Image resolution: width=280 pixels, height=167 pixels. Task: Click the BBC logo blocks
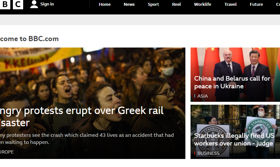[12, 4]
